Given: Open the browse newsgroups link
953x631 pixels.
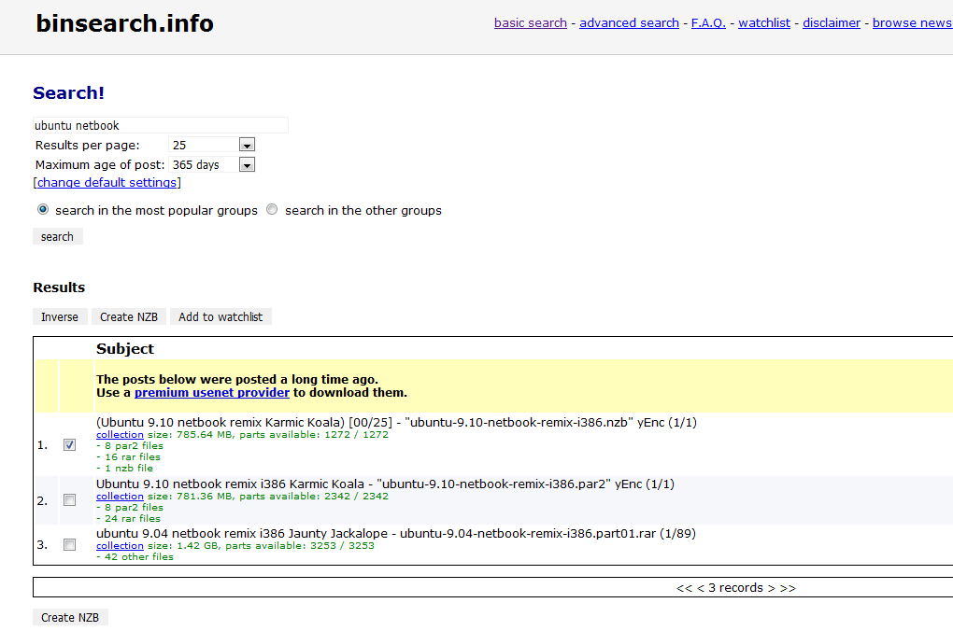Looking at the screenshot, I should (912, 23).
